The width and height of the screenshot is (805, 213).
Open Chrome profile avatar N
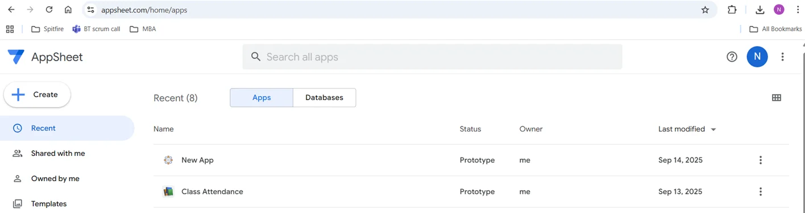pyautogui.click(x=779, y=10)
